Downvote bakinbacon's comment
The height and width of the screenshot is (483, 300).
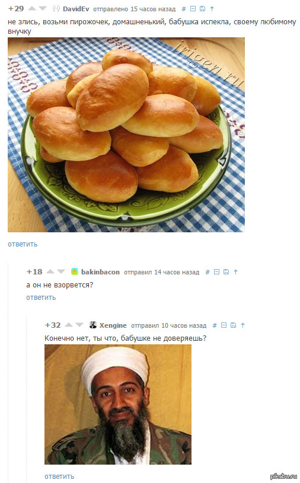point(61,271)
